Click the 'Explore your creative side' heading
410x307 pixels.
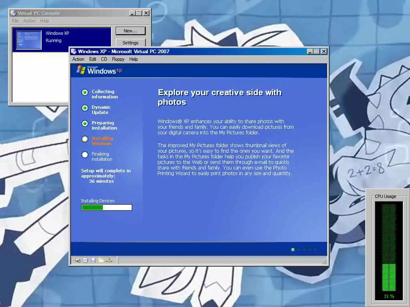tap(220, 97)
